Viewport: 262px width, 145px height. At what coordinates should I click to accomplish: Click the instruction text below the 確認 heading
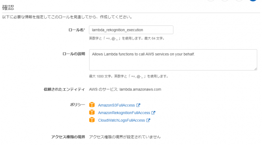tap(67, 17)
